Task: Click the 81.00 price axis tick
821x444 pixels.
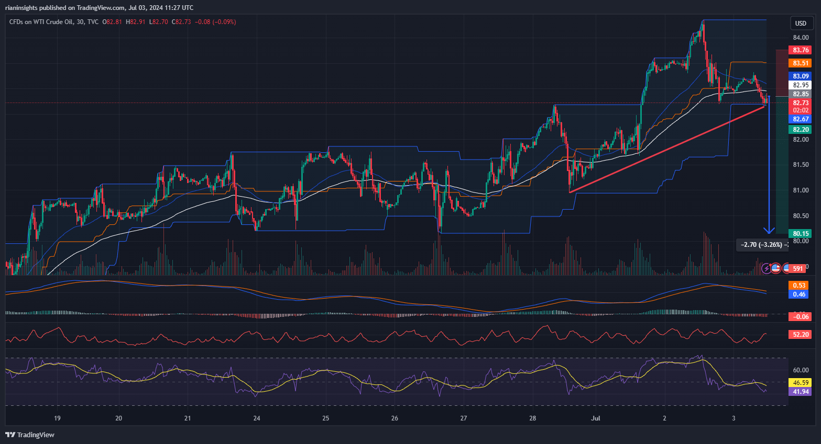Action: click(x=801, y=190)
